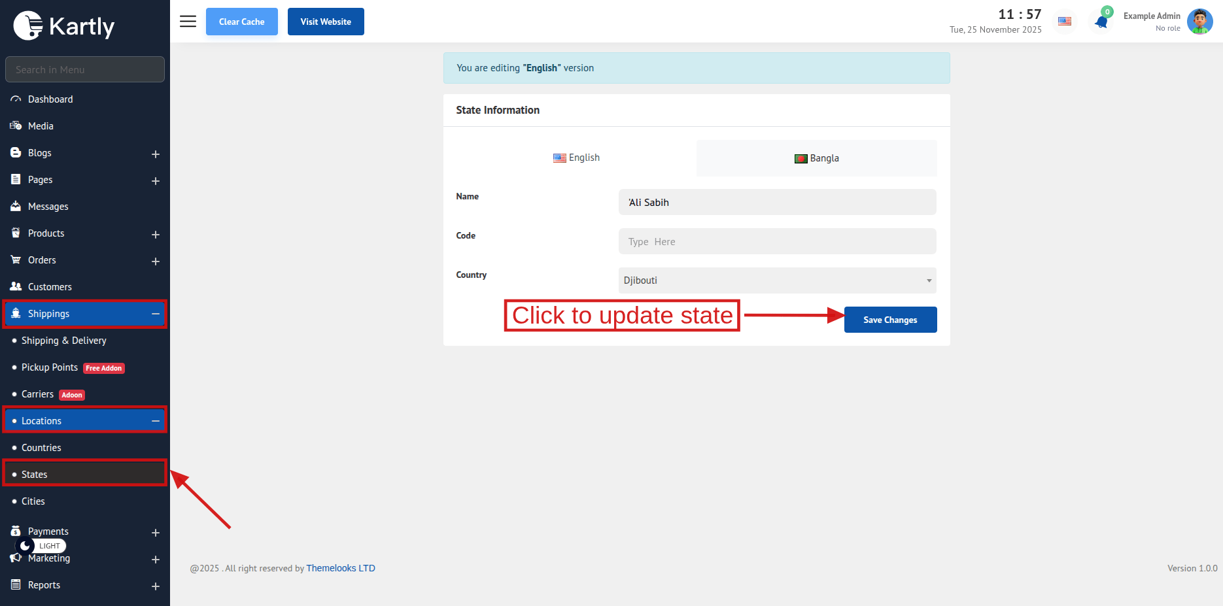Click the Code input field

click(x=777, y=241)
